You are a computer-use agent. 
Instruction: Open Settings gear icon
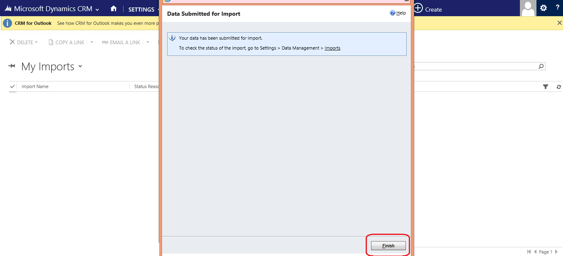tap(544, 8)
